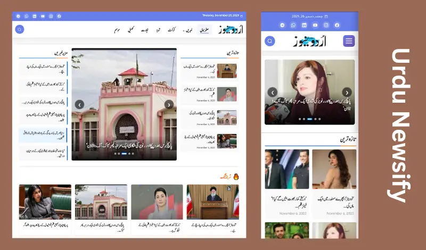
Task: Open trending card with woman in parliament
Action: pyautogui.click(x=45, y=210)
